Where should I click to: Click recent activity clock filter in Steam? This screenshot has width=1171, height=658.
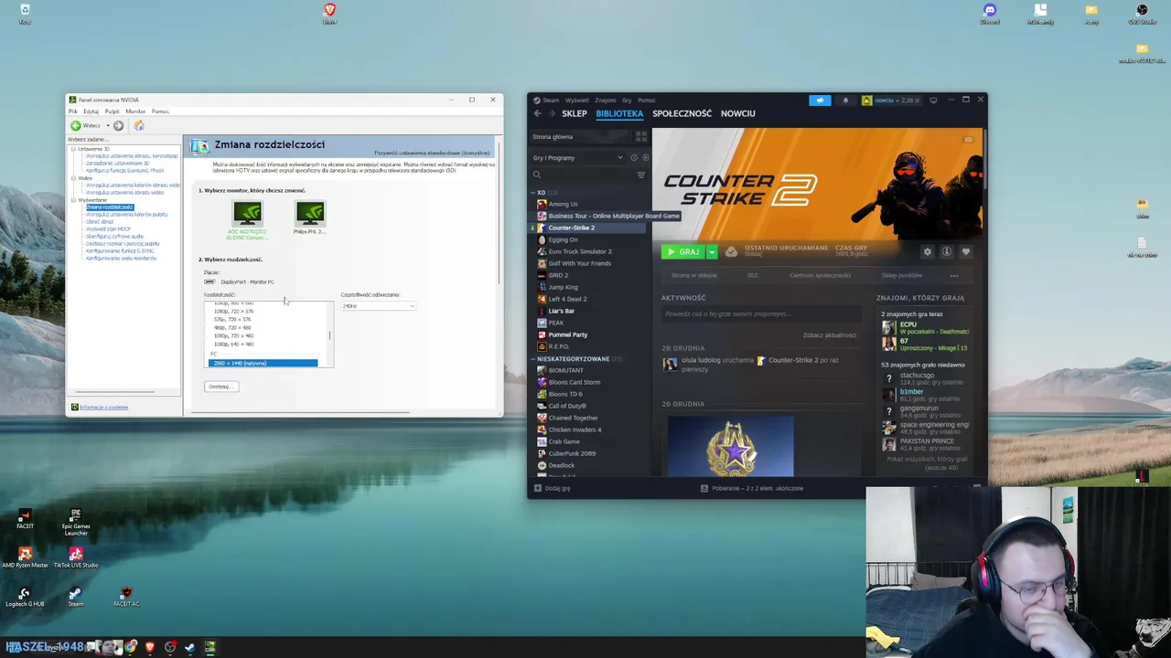[634, 157]
